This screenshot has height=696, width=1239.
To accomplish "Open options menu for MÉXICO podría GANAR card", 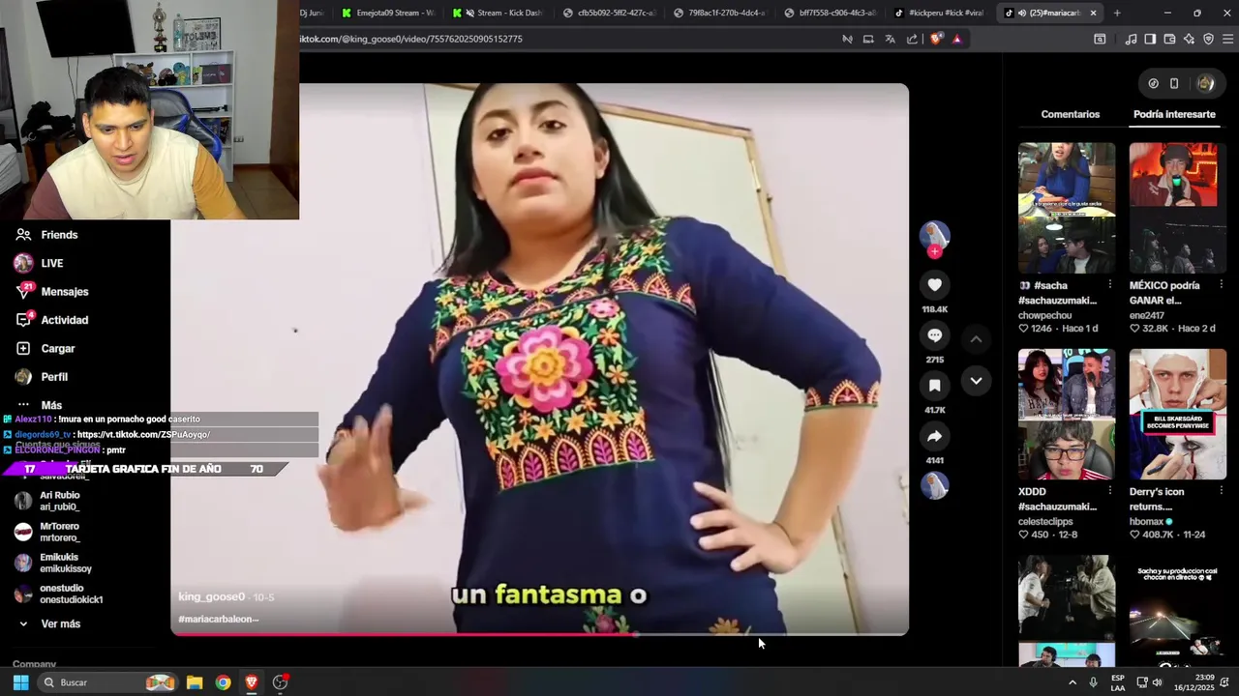I will tap(1221, 285).
